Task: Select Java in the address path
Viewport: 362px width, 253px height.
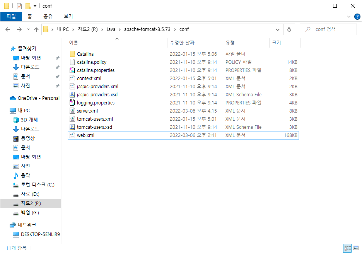Action: click(111, 29)
